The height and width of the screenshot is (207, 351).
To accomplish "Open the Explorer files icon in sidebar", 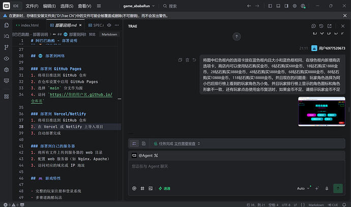I will click(7, 25).
